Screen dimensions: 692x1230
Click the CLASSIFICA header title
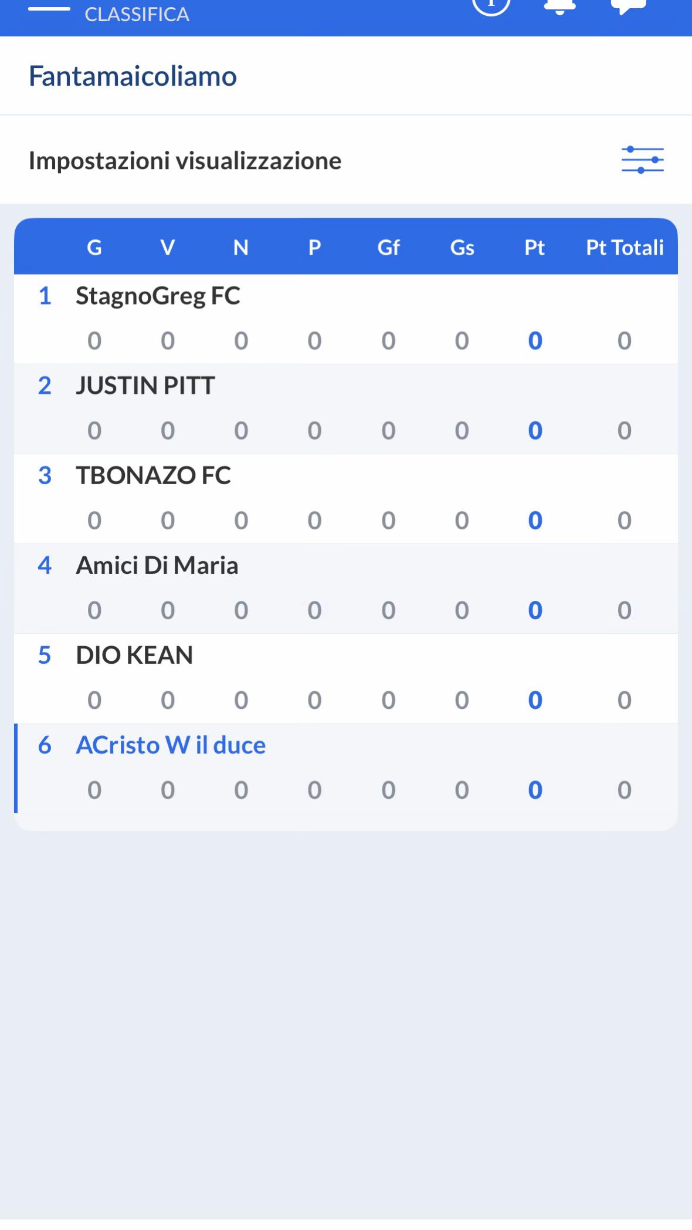click(137, 14)
